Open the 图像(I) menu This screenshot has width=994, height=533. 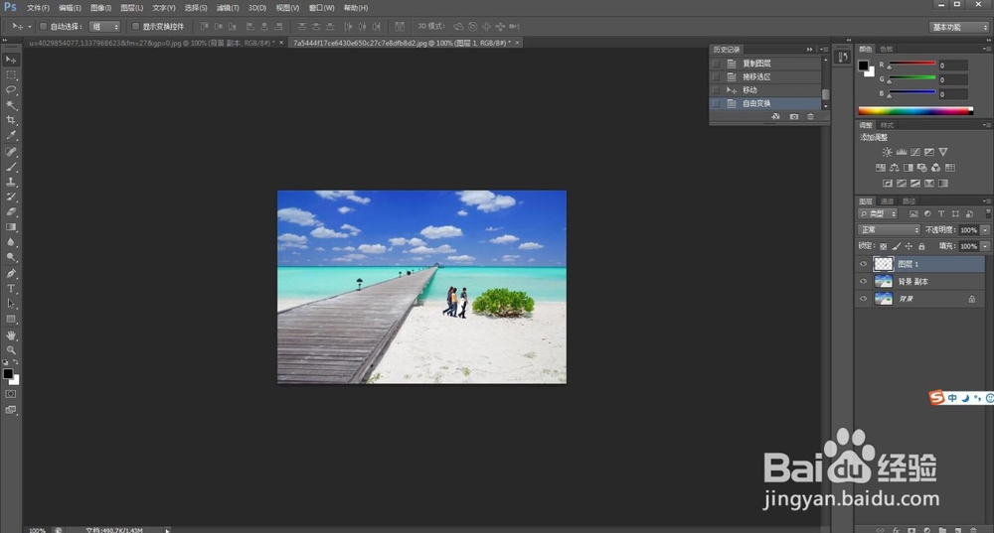click(100, 8)
